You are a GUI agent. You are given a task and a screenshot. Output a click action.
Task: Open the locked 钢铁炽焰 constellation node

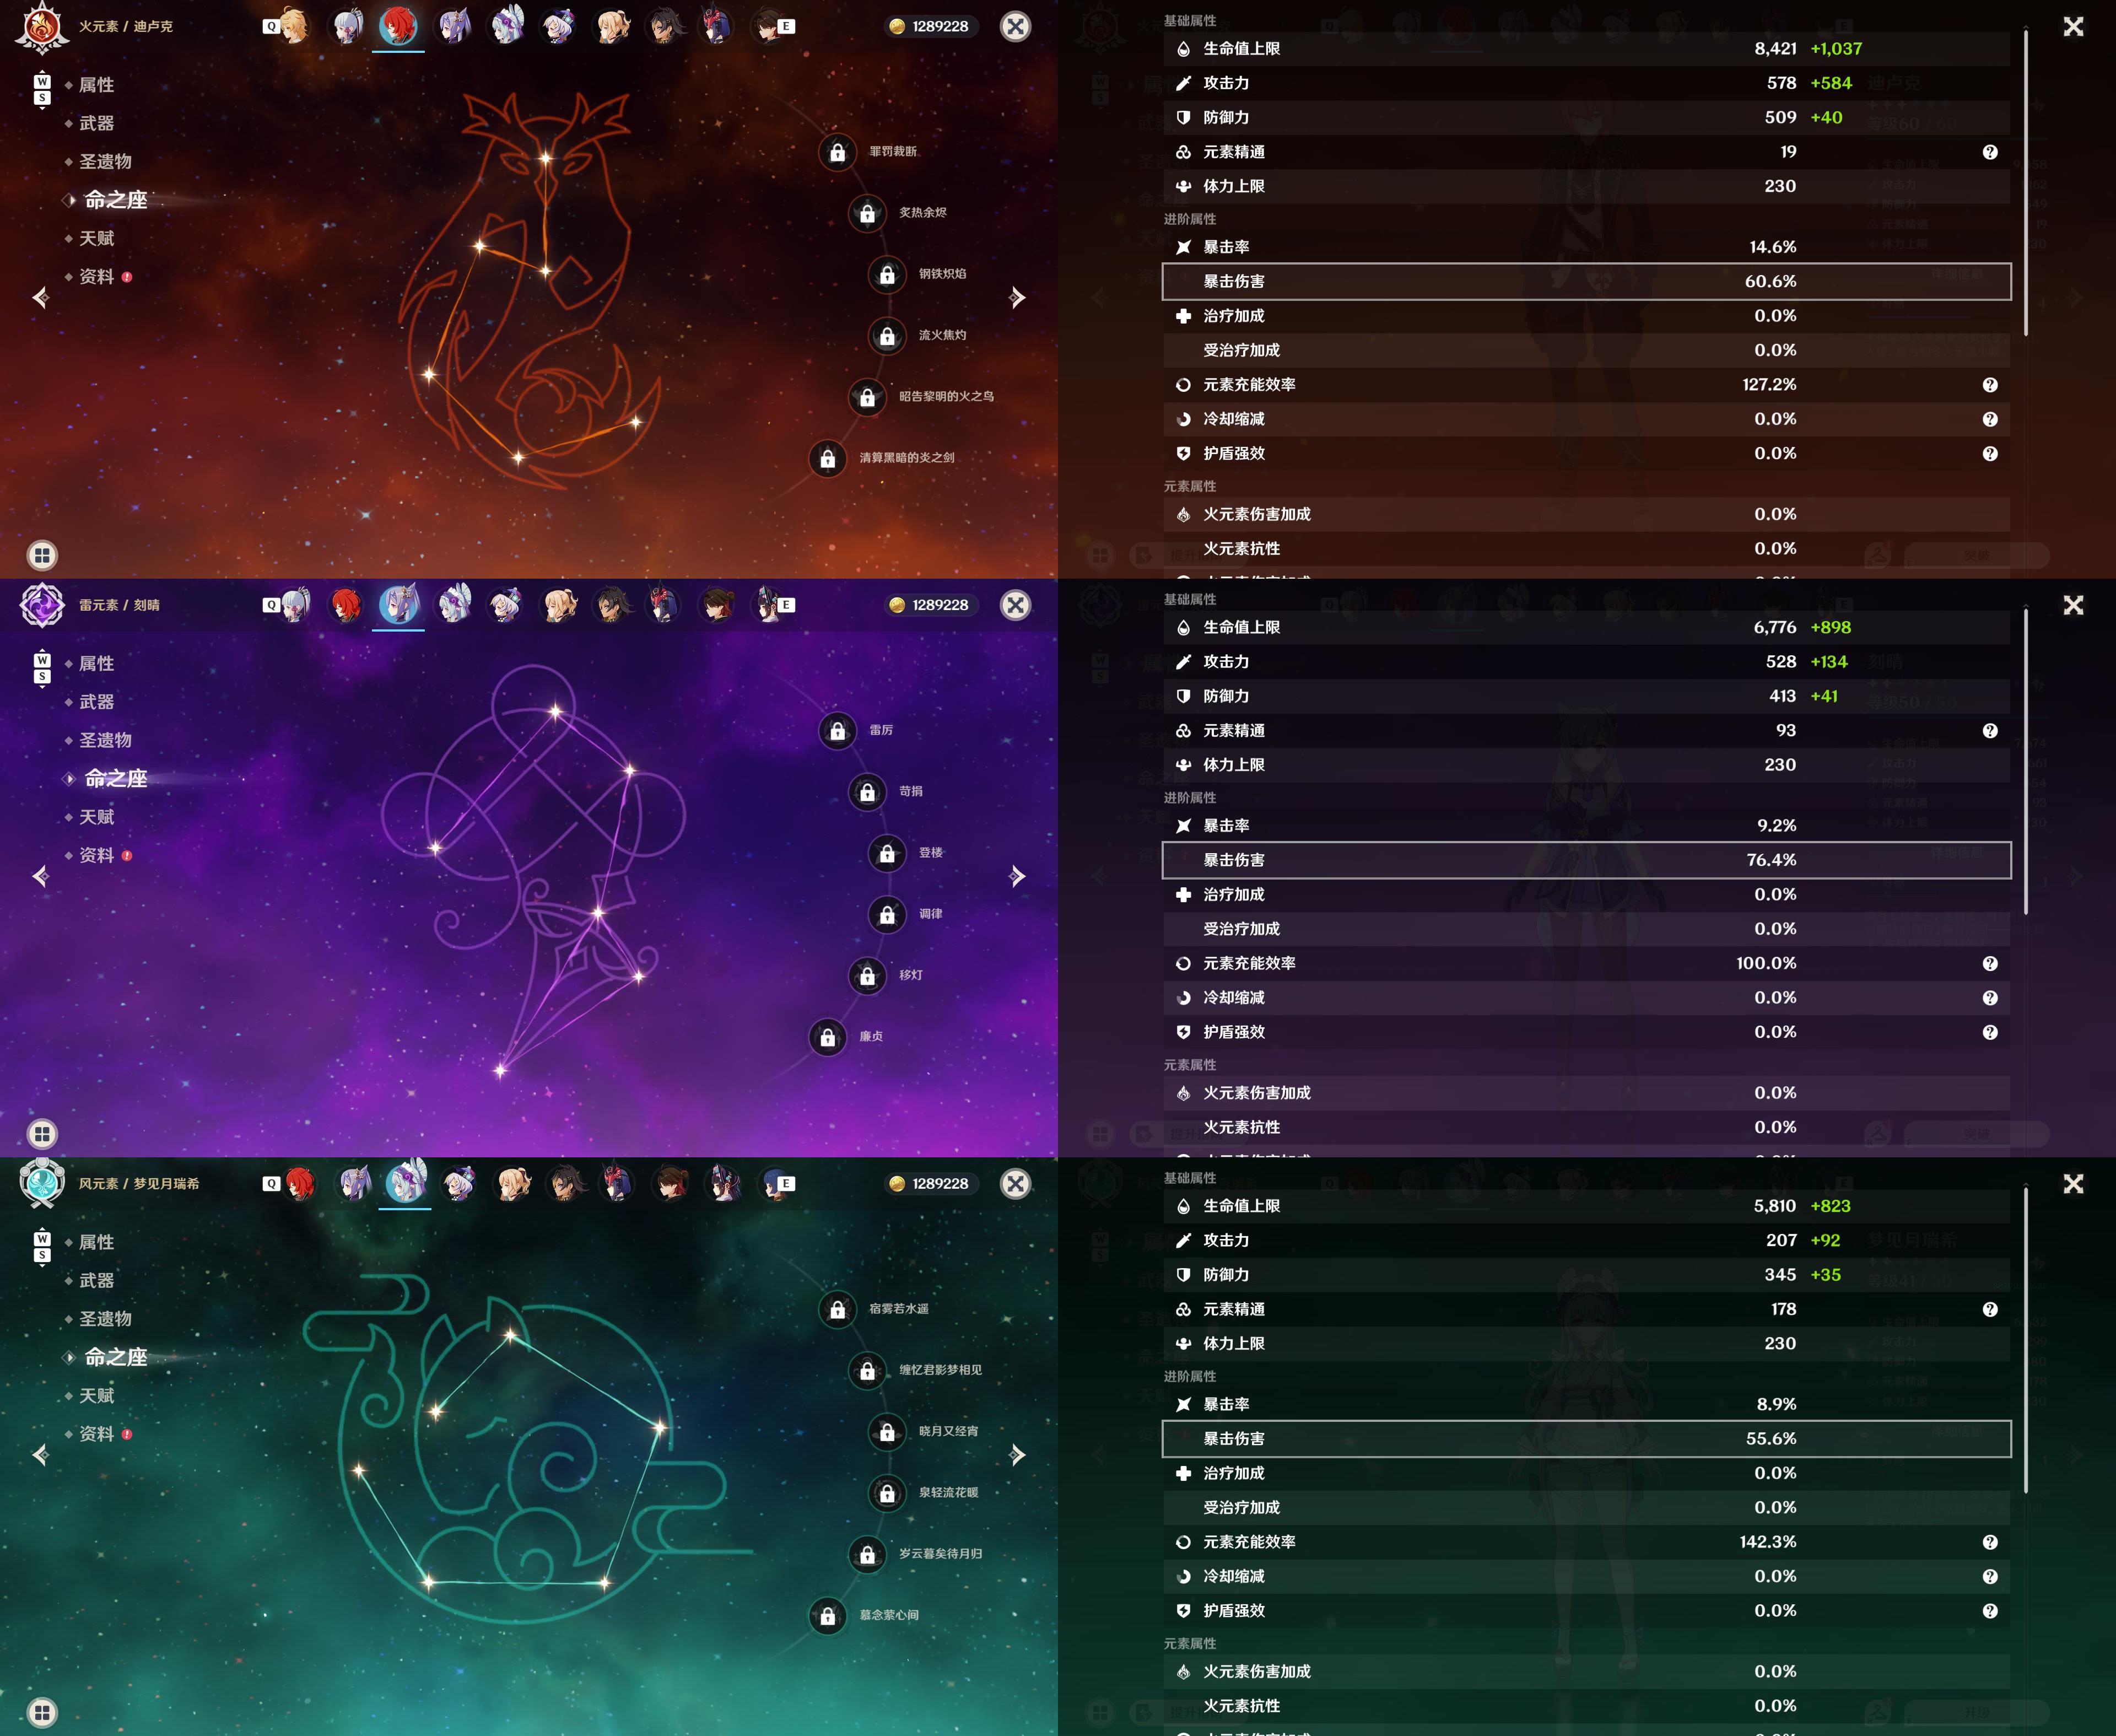887,274
